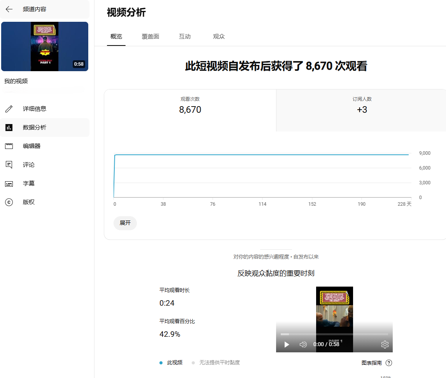446x378 pixels.
Task: Click the 此视频 legend item
Action: click(171, 363)
